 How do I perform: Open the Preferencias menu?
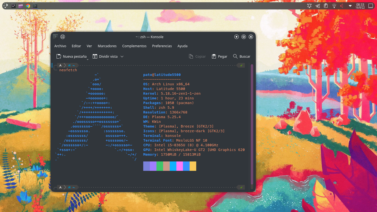162,46
